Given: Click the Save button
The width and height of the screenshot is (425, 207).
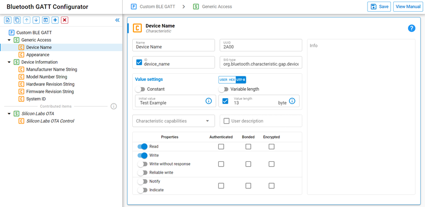Looking at the screenshot, I should pyautogui.click(x=379, y=6).
